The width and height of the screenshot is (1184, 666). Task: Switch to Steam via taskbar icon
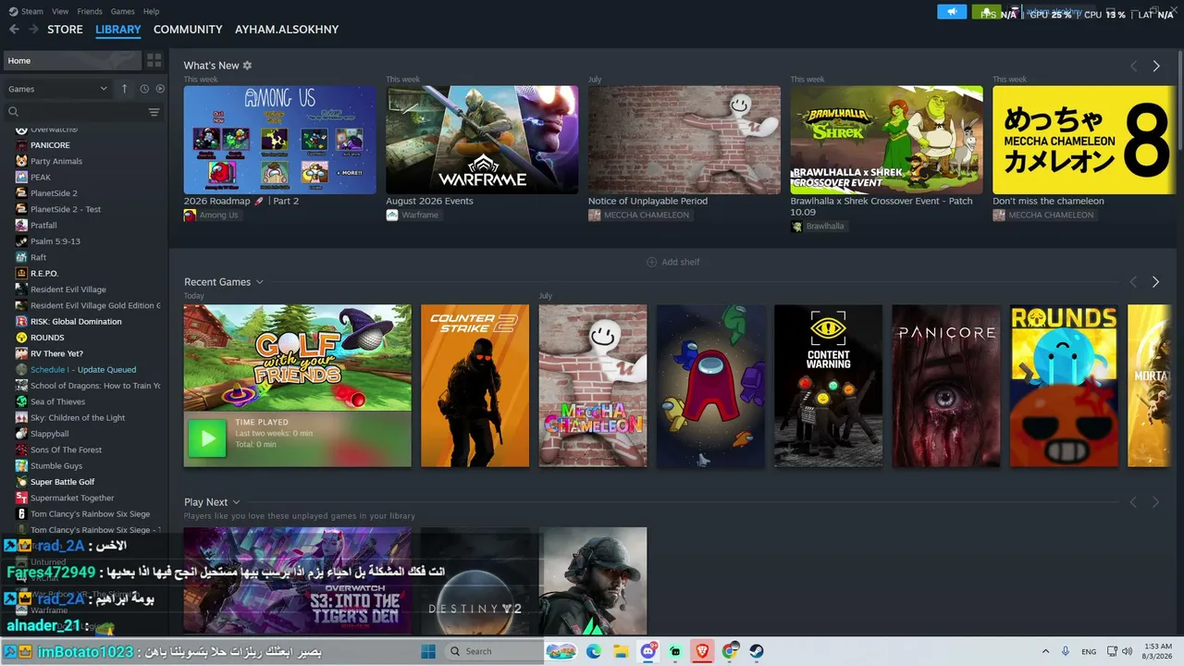[x=757, y=651]
